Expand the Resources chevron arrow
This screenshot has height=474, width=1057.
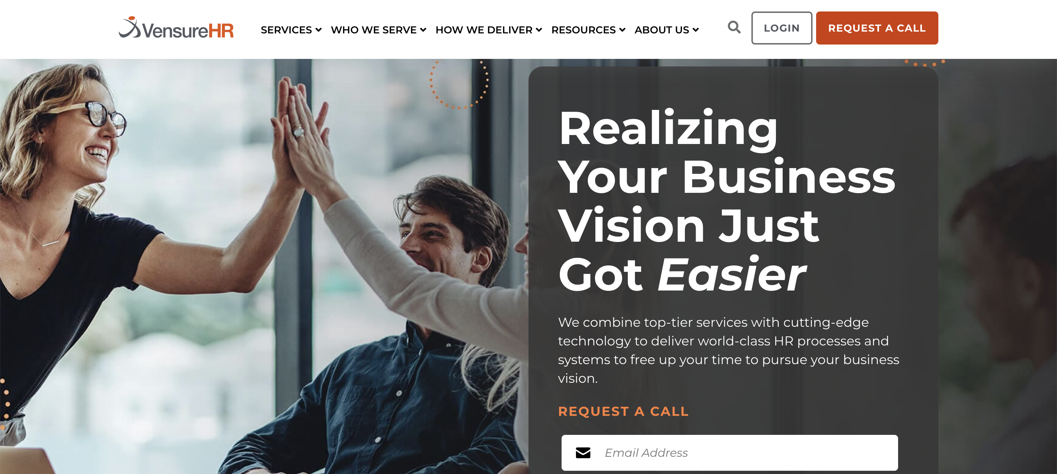[x=622, y=30]
